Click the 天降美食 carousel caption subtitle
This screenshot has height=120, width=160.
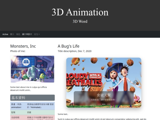[x=104, y=100]
